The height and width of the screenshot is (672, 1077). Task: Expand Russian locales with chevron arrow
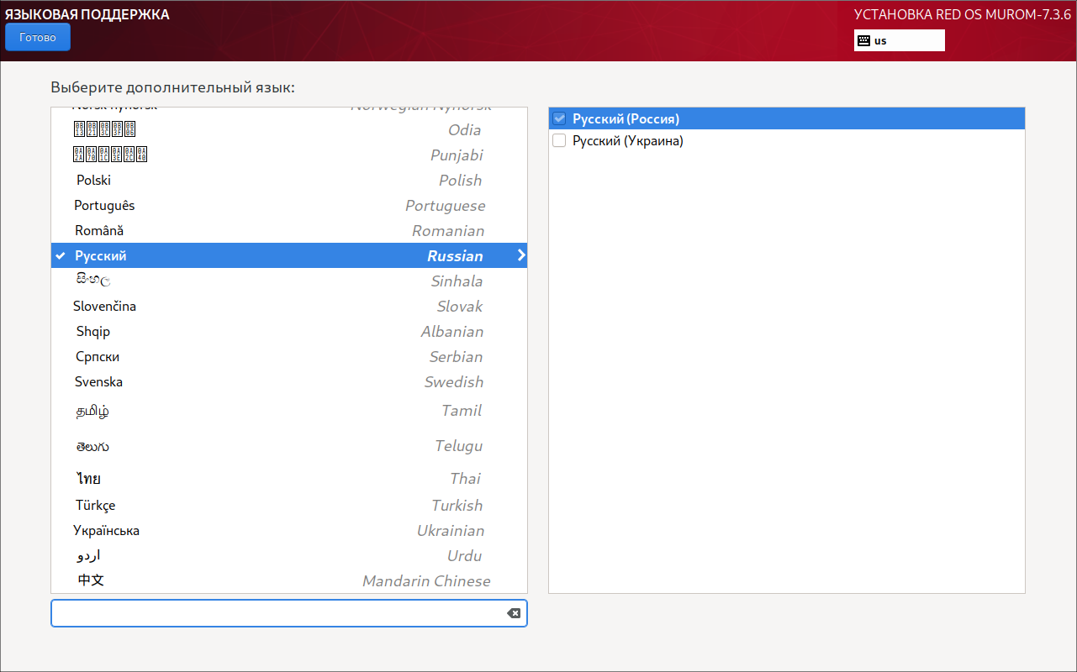tap(521, 255)
